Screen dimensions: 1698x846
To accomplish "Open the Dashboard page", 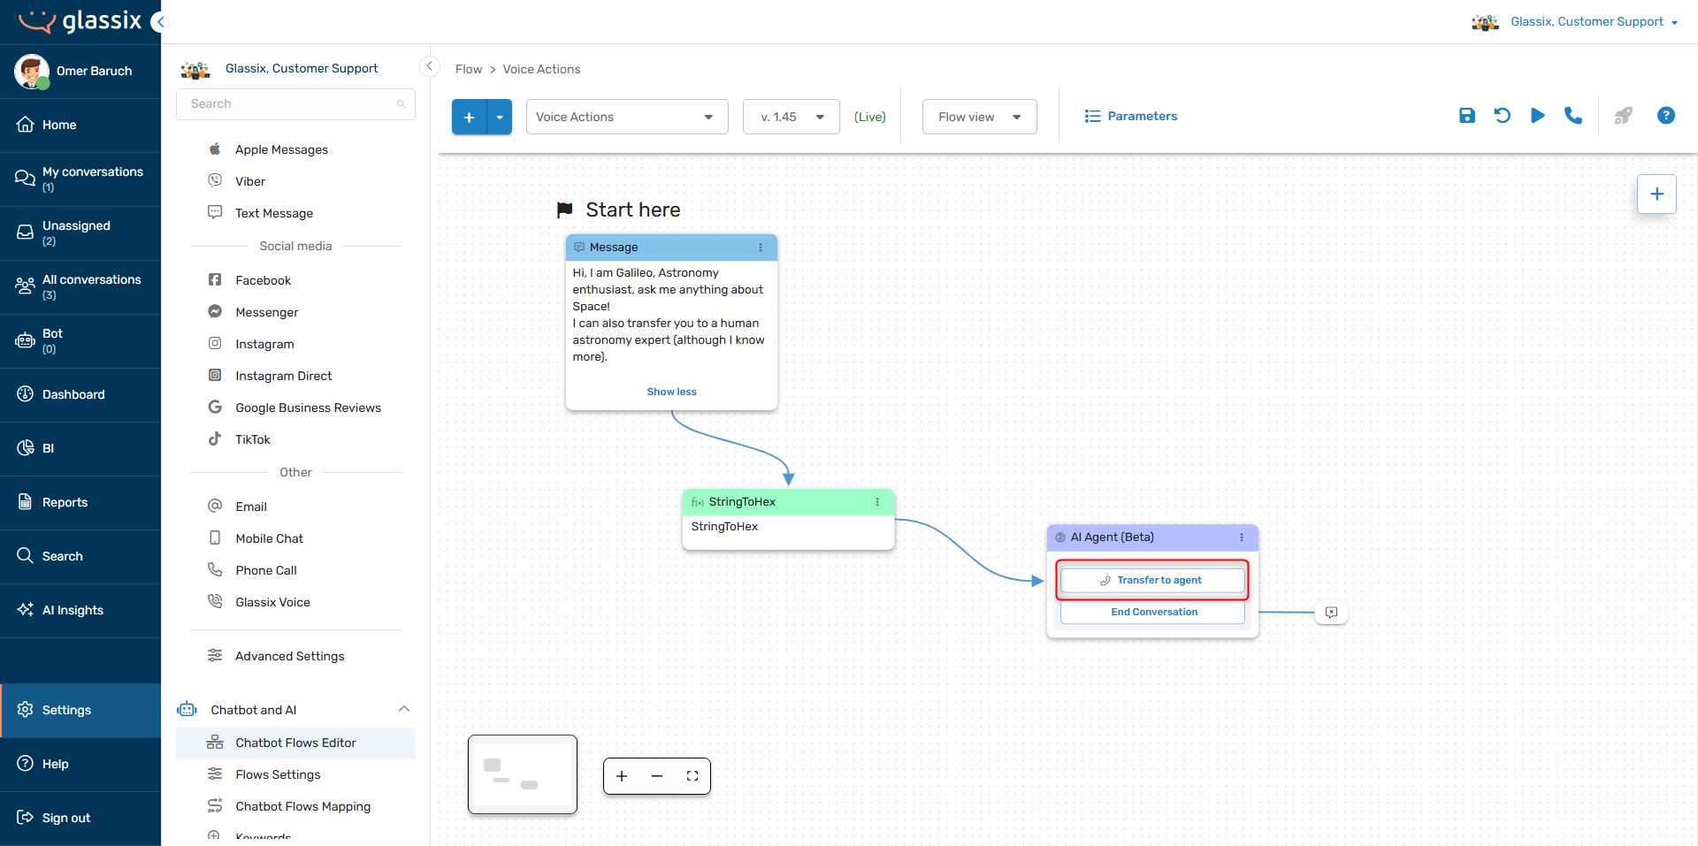I will [80, 394].
